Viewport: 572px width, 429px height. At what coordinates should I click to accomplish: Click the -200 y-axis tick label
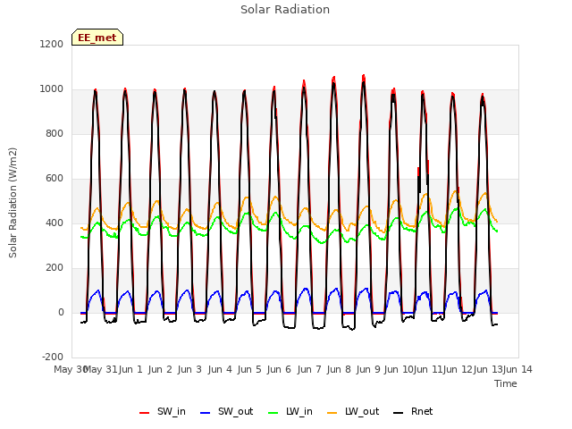(53, 357)
